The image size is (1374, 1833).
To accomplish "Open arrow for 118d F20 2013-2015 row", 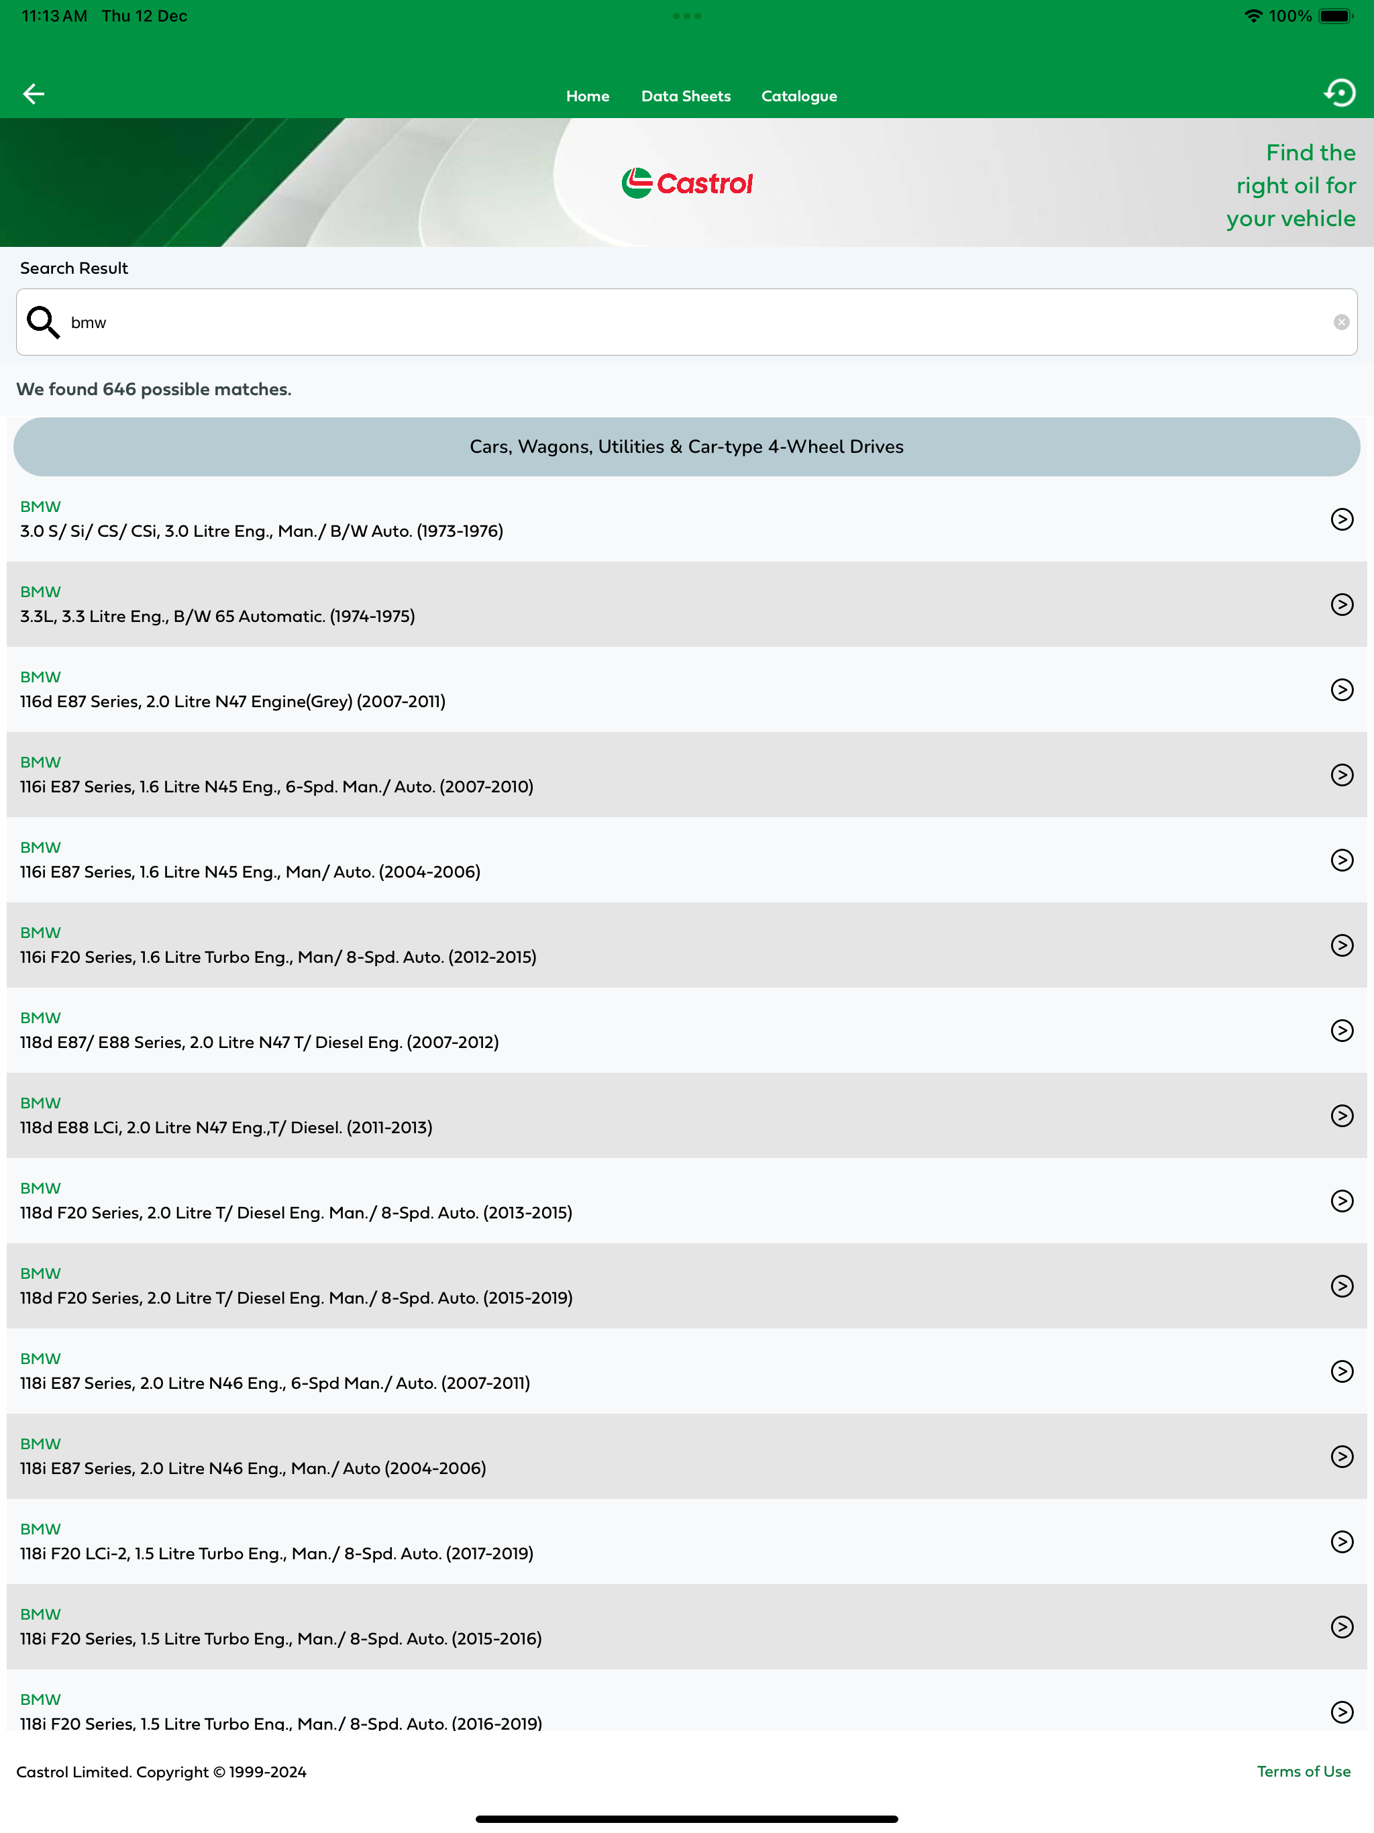I will [x=1342, y=1202].
